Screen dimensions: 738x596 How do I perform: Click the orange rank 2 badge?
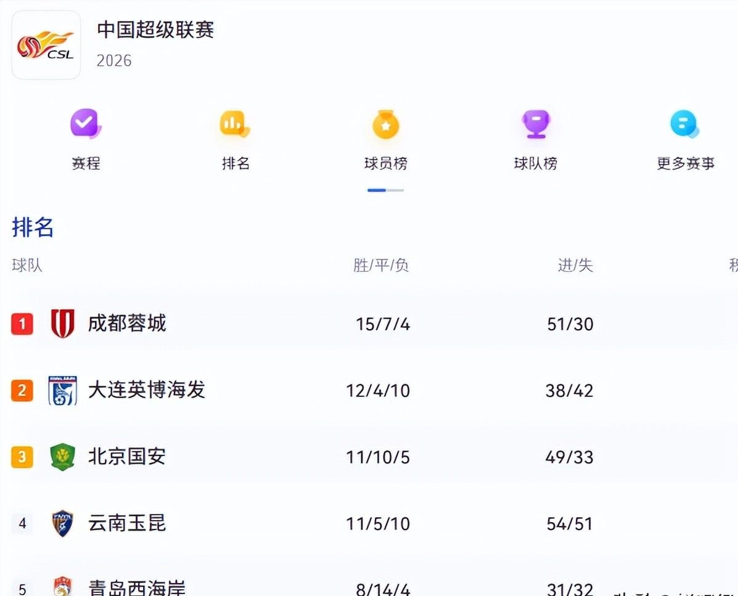pos(22,390)
